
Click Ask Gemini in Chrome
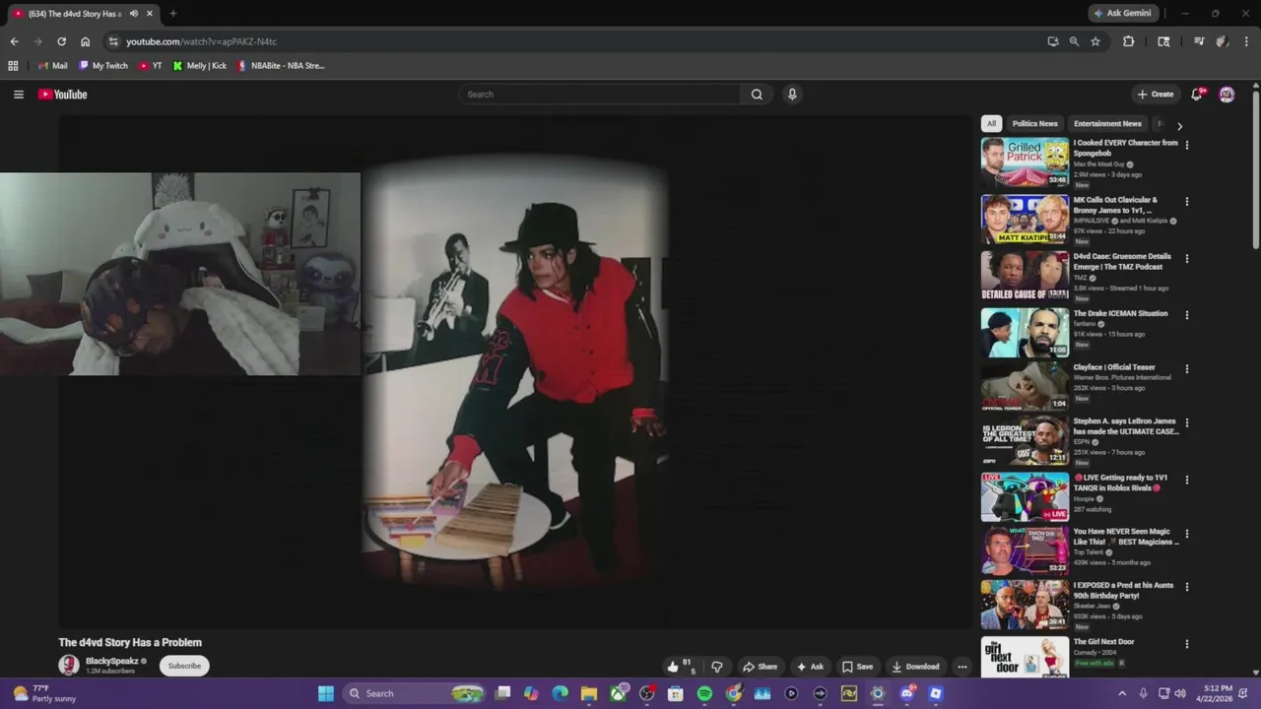click(x=1122, y=14)
